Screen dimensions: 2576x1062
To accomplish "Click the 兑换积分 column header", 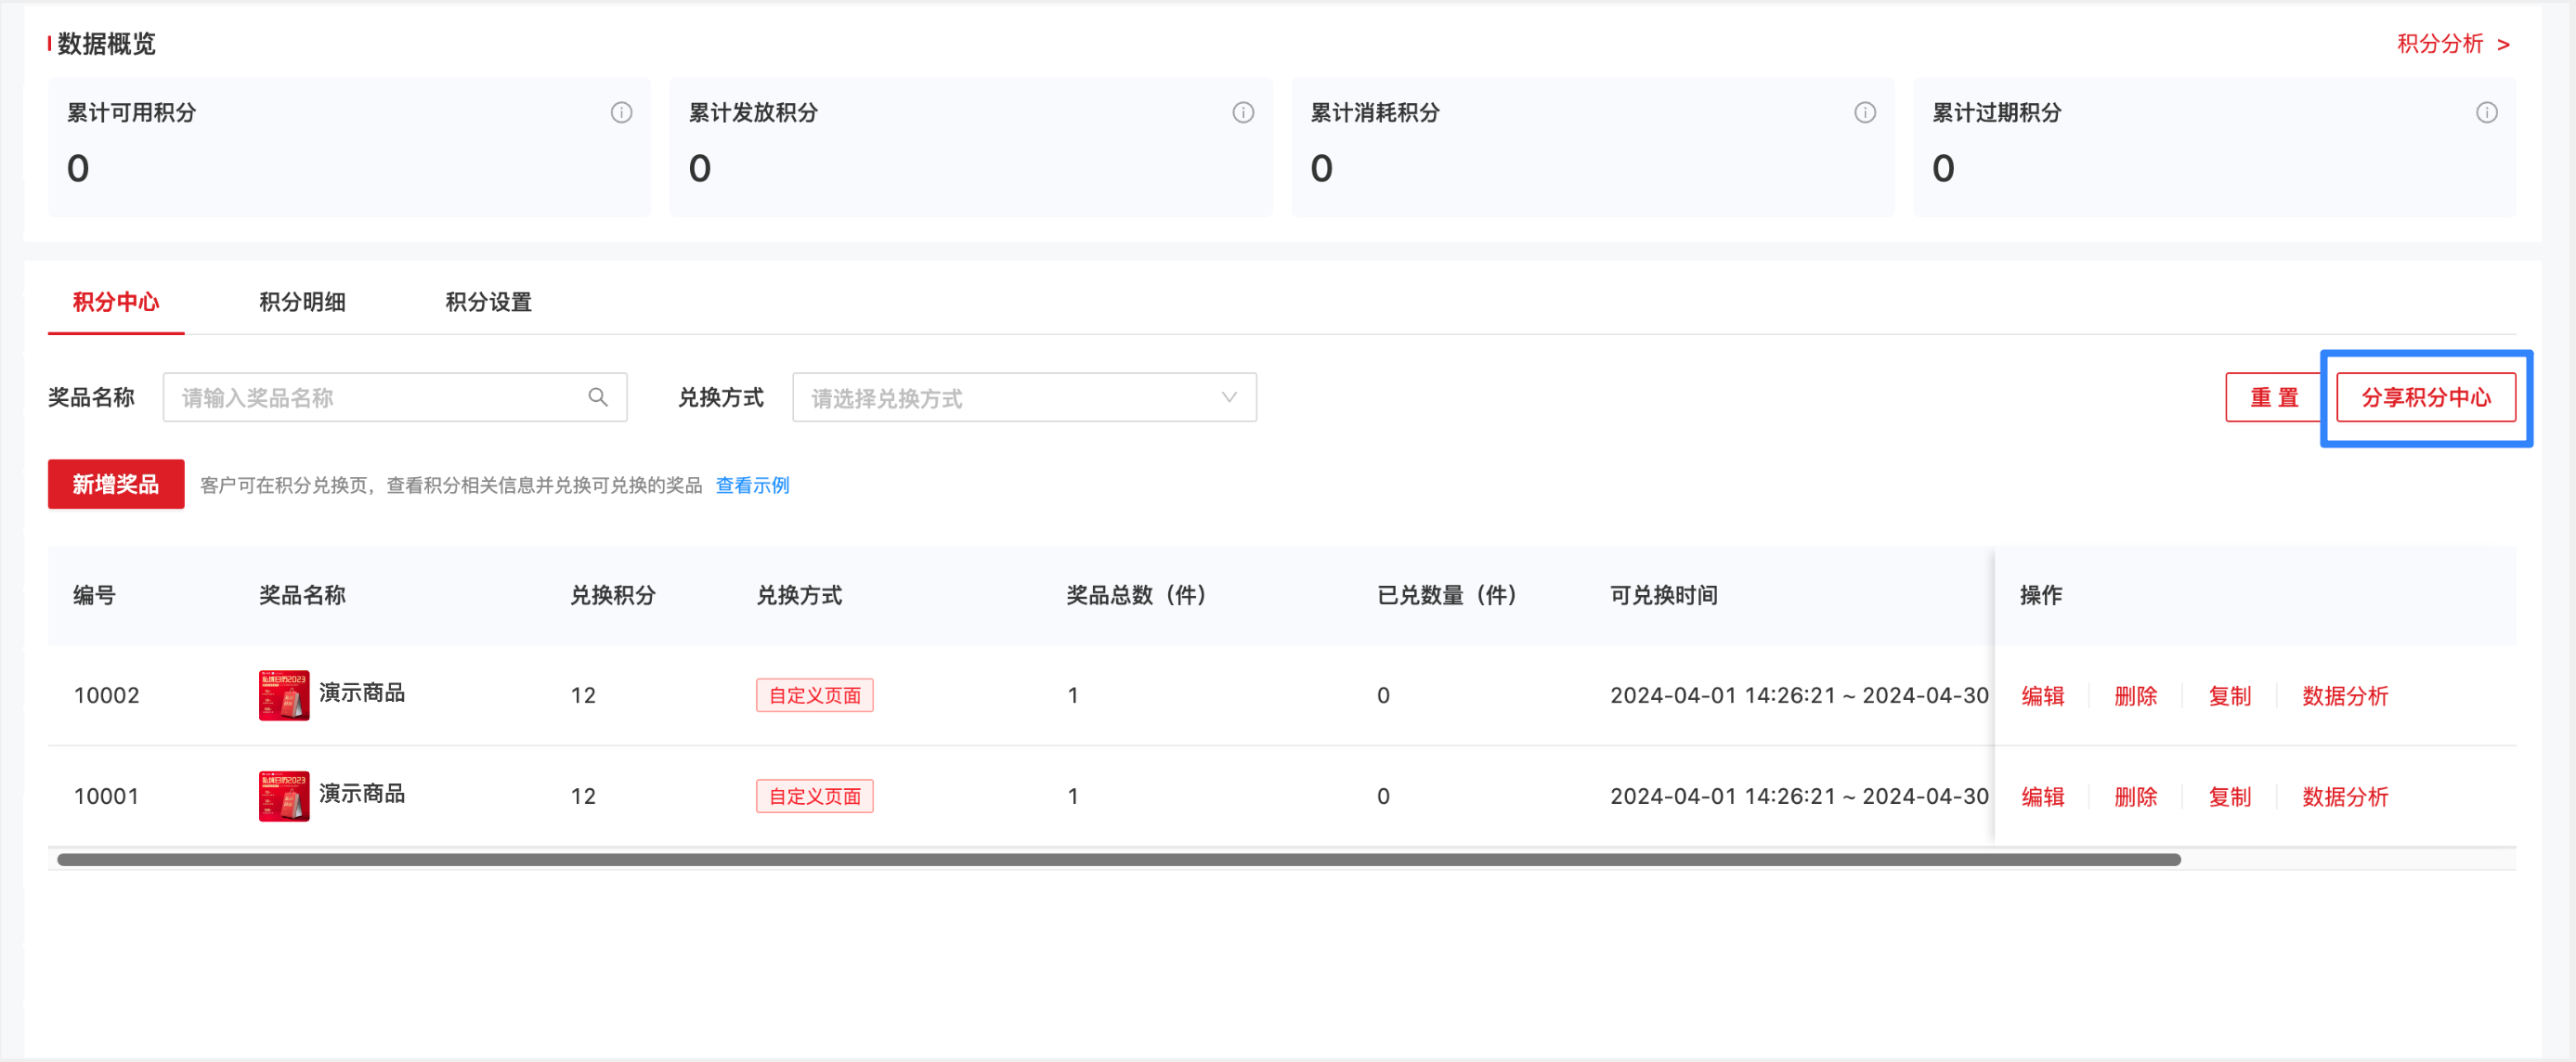I will tap(612, 595).
